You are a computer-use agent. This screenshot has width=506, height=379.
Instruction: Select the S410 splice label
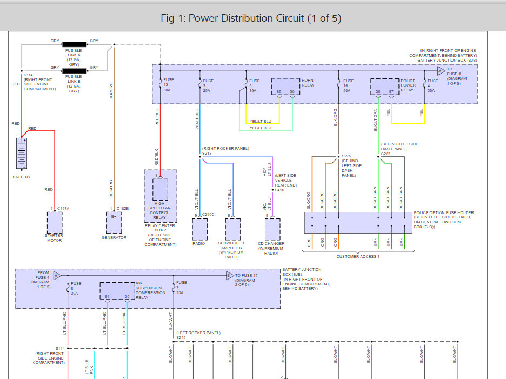click(x=280, y=190)
